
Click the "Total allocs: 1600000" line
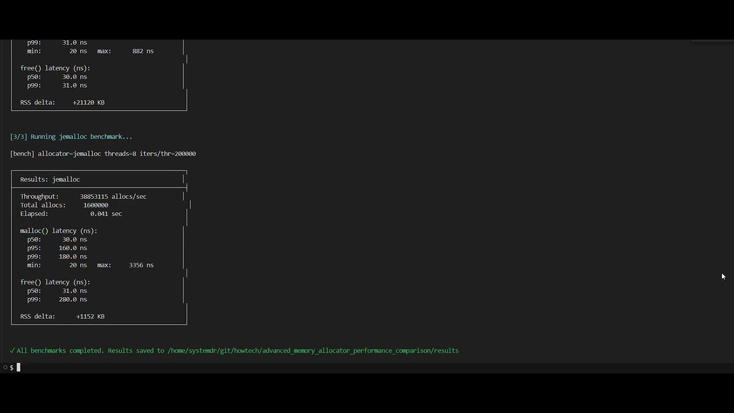point(64,205)
